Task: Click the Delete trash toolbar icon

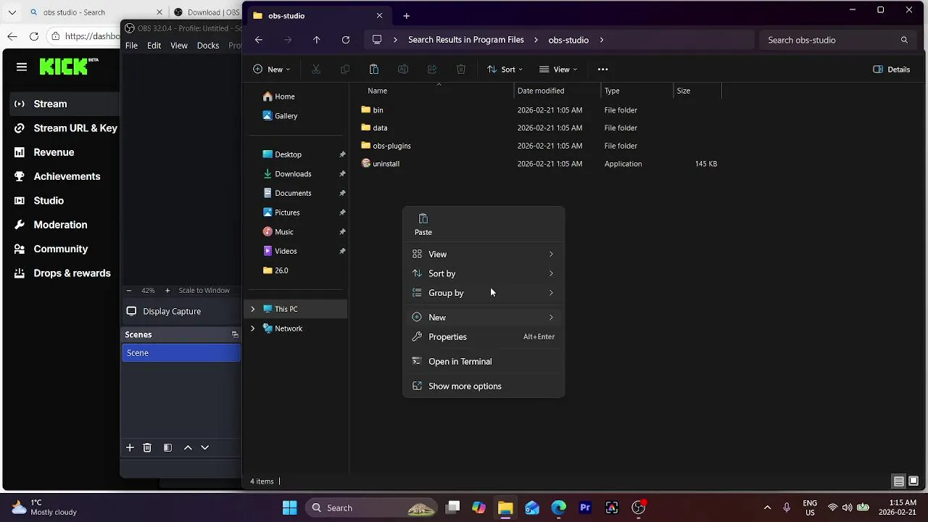Action: [461, 70]
